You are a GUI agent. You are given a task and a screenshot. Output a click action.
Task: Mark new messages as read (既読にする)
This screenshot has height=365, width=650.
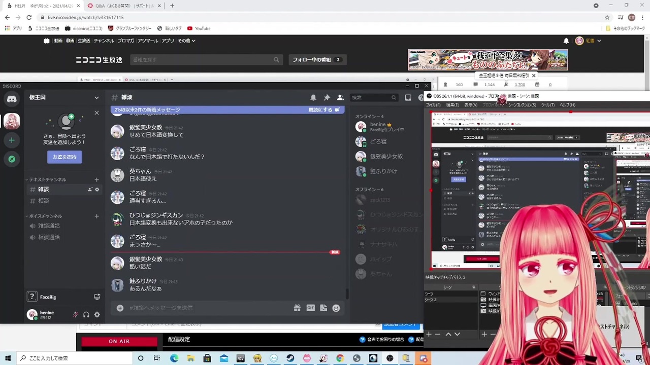[x=323, y=109]
